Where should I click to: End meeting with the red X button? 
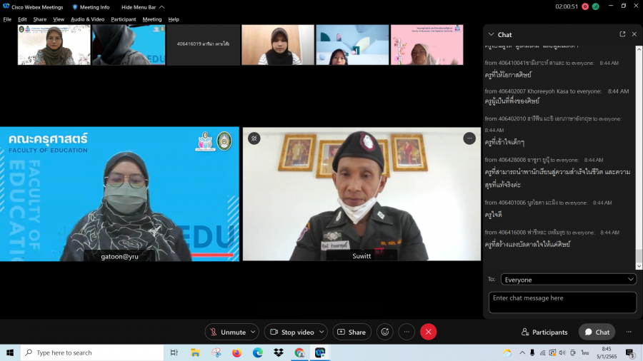click(428, 332)
